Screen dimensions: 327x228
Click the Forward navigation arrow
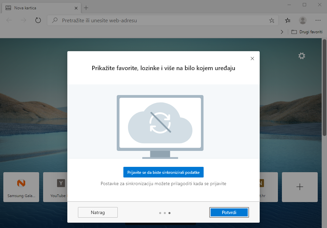click(x=24, y=21)
